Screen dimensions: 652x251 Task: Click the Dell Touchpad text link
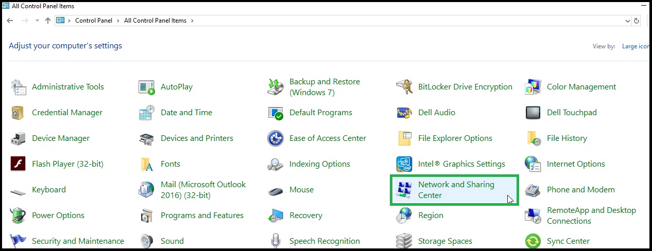pyautogui.click(x=572, y=113)
